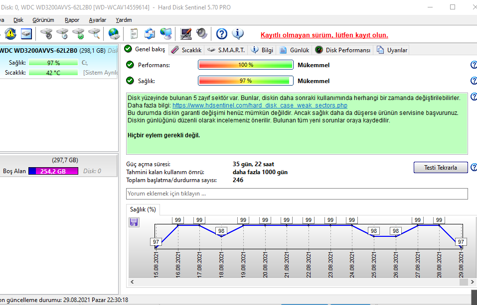Click the green check icon next to Sağlık label
The width and height of the screenshot is (477, 305).
pyautogui.click(x=130, y=81)
